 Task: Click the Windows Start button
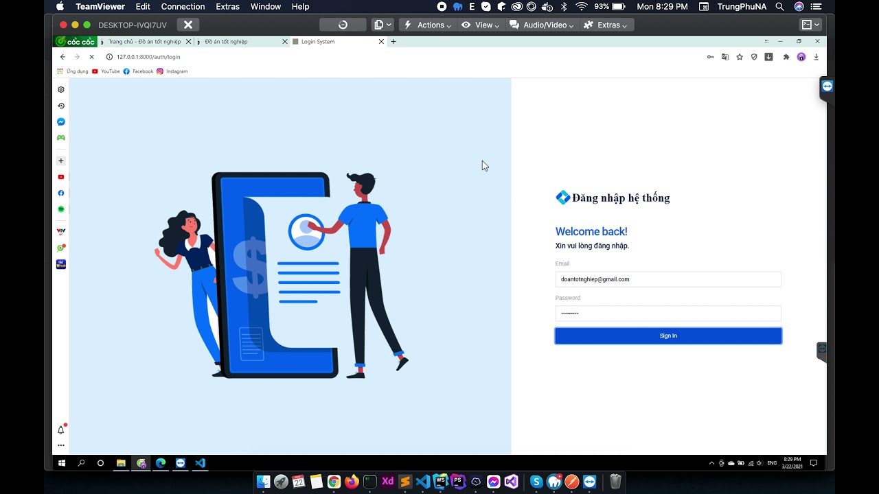coord(62,463)
